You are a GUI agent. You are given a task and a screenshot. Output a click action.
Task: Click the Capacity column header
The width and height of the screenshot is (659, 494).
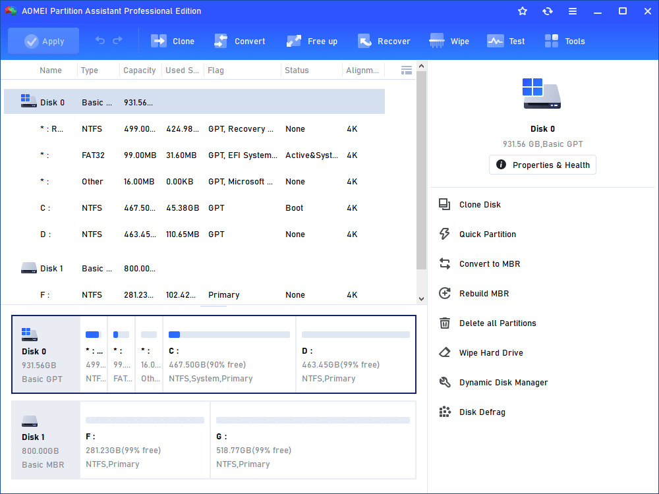(140, 70)
